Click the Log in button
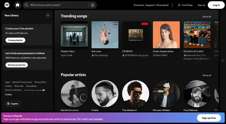This screenshot has width=226, height=124. pos(216,5)
